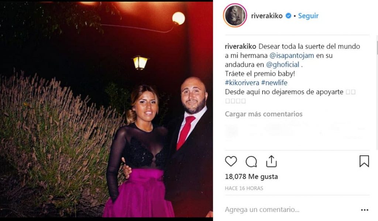The width and height of the screenshot is (378, 221).
Task: Open the #kikorivera hashtag
Action: [242, 83]
